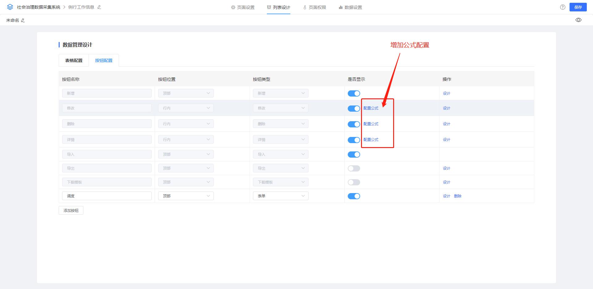Click the 操作 column header
This screenshot has height=289, width=593.
click(447, 79)
